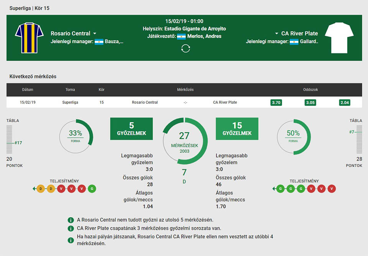Click the 33% Forma circle gauge
Image resolution: width=368 pixels, height=256 pixels.
coord(76,136)
